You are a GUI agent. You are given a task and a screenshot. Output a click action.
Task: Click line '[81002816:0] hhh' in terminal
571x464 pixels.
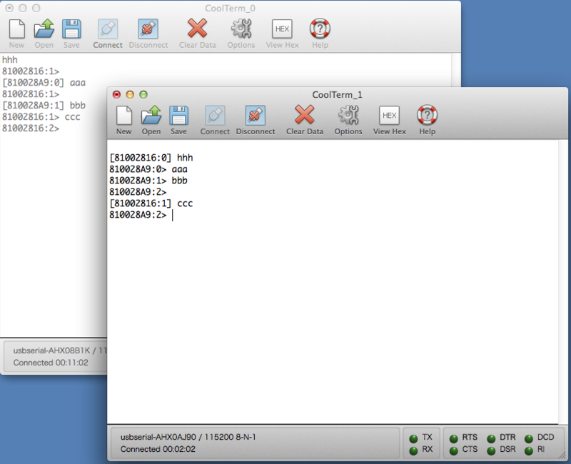tap(151, 158)
